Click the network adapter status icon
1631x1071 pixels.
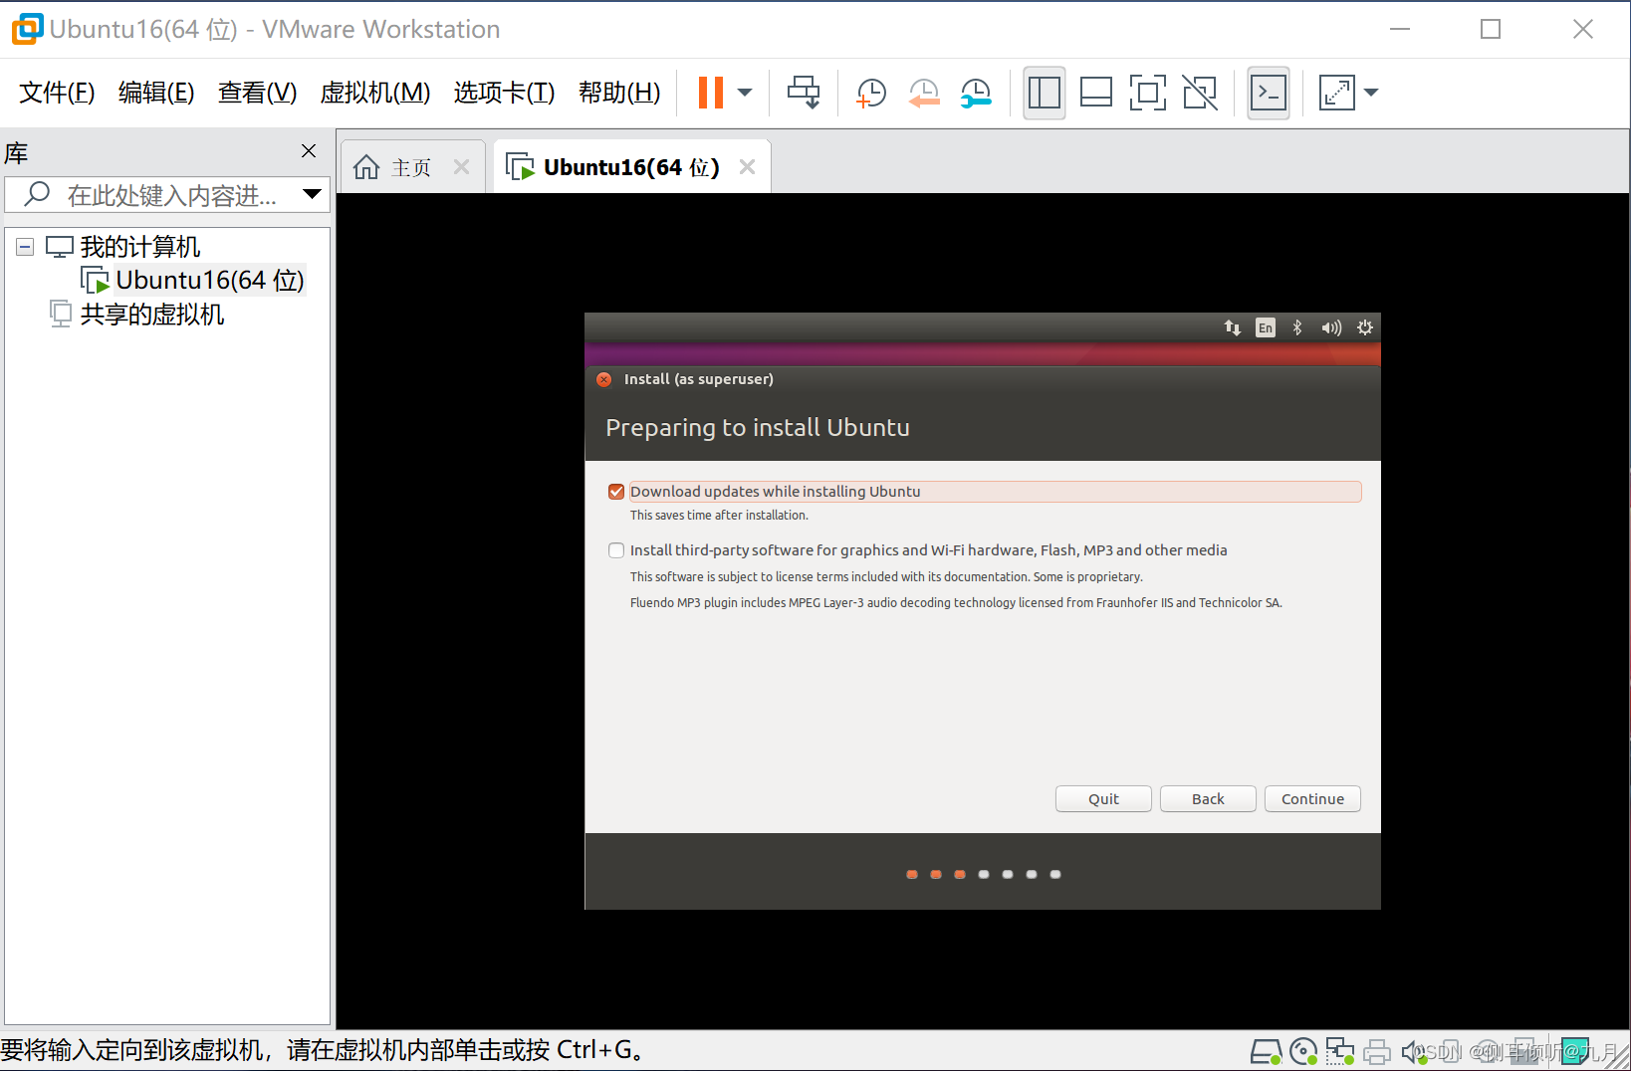click(x=1340, y=1051)
